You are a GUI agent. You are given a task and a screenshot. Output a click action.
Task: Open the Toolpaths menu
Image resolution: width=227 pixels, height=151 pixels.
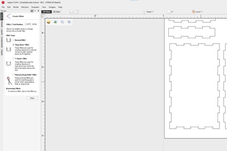coord(35,7)
